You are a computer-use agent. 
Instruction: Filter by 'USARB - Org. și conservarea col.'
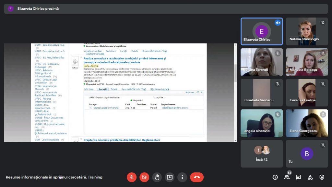[50, 126]
